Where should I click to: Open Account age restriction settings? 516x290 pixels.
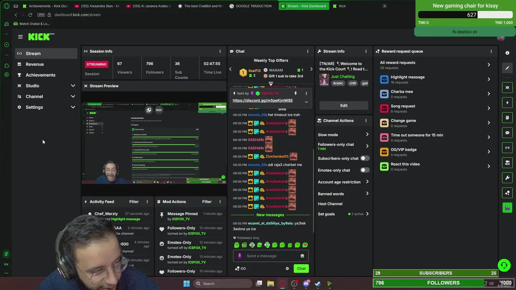click(343, 182)
